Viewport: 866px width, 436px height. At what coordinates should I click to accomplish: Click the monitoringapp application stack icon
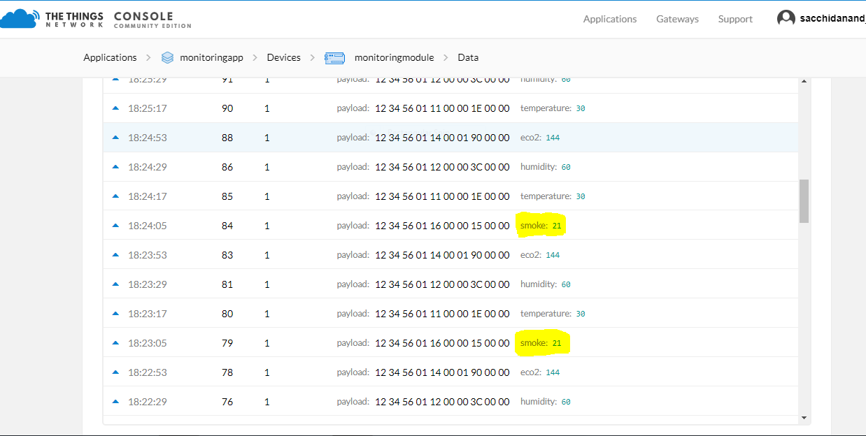pos(167,57)
